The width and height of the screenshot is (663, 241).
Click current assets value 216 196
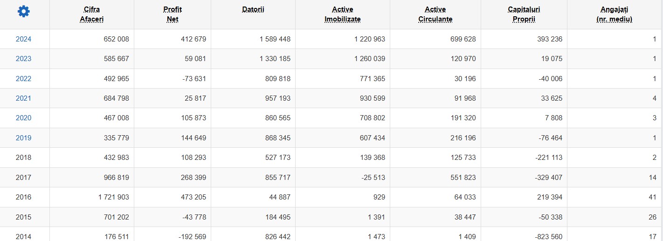[463, 138]
